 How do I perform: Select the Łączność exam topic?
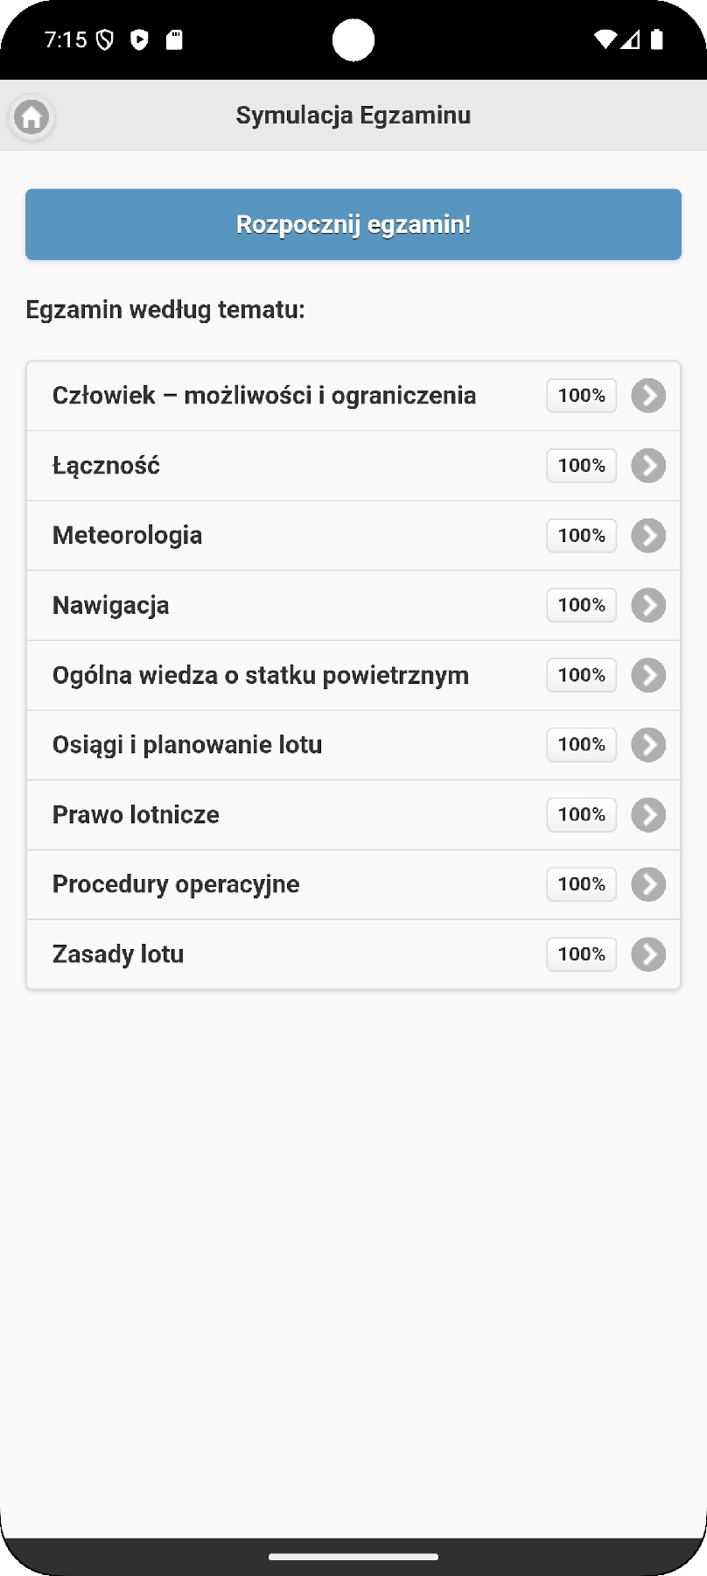point(107,466)
